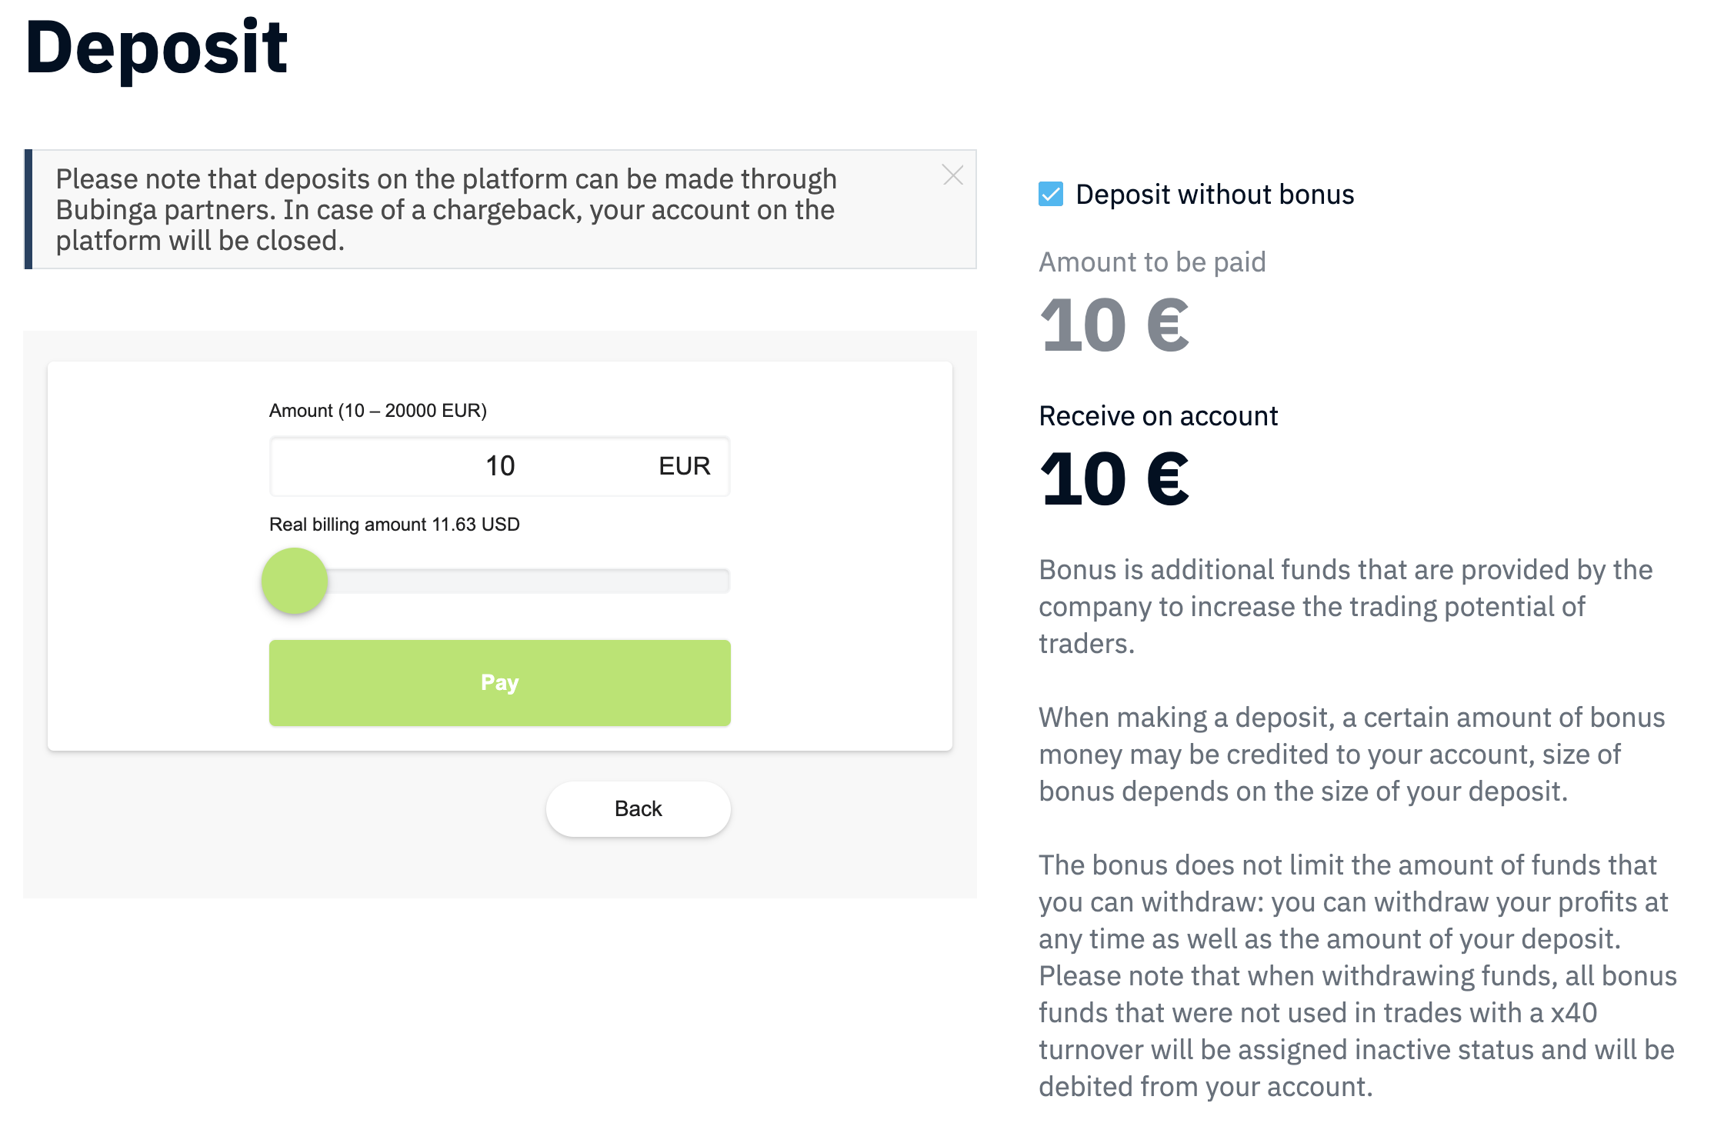
Task: Click the 'Bonus is additional funds' paragraph
Action: coord(1345,606)
